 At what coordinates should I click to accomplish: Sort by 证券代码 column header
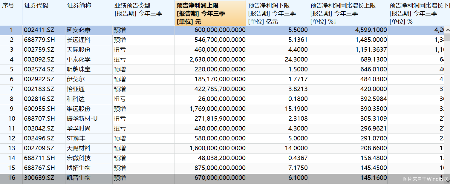tap(44, 13)
